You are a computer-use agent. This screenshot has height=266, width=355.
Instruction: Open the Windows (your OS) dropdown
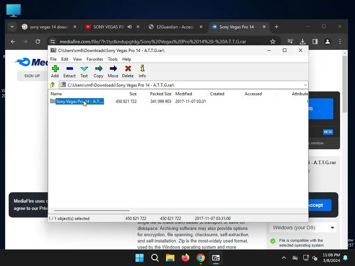click(x=303, y=228)
